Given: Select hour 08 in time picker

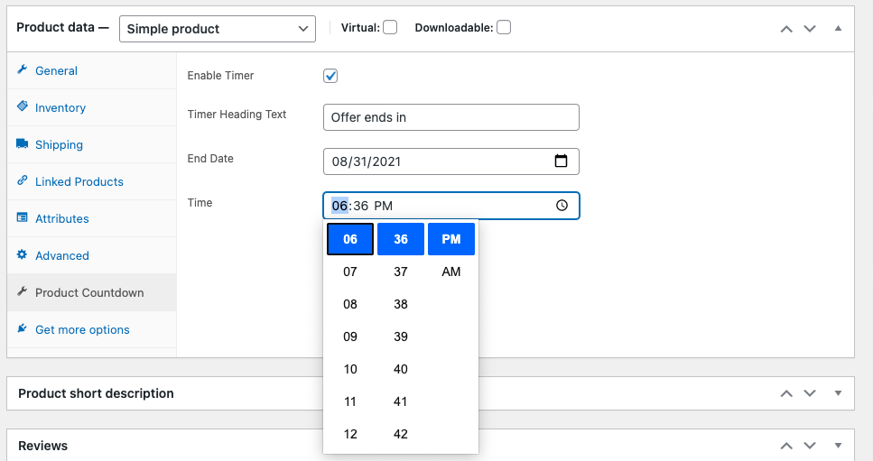Looking at the screenshot, I should (350, 304).
